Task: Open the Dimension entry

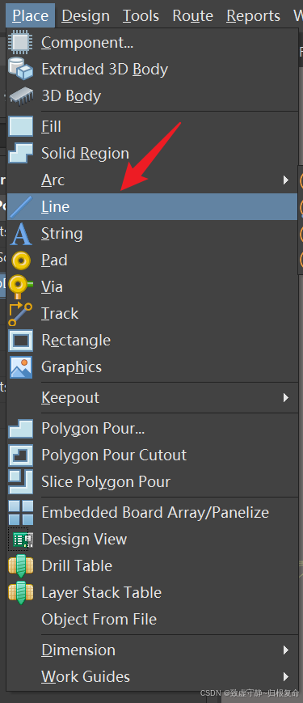Action: tap(152, 650)
